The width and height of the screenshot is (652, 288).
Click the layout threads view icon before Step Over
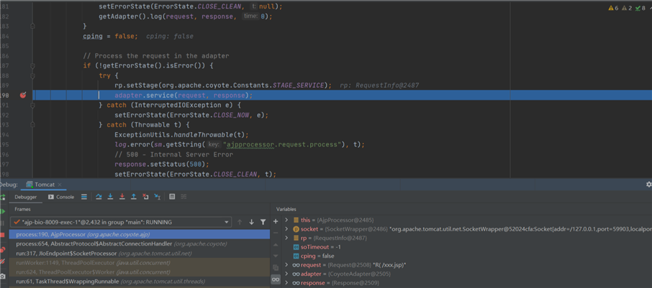[84, 197]
